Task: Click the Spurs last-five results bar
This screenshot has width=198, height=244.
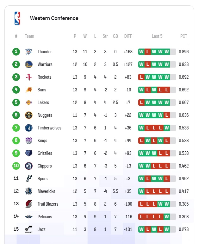Action: tap(157, 179)
